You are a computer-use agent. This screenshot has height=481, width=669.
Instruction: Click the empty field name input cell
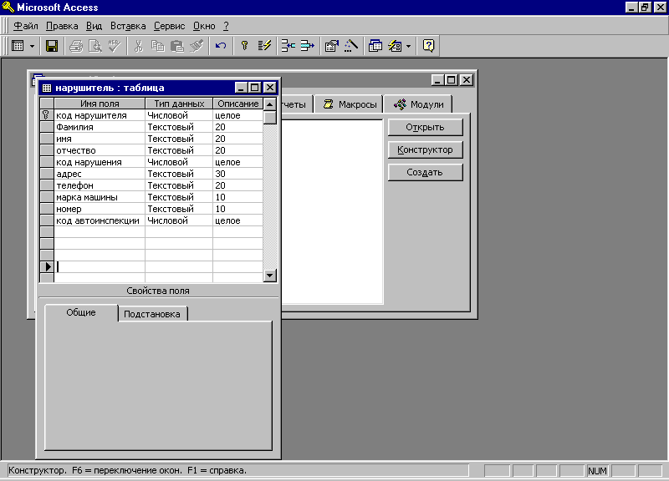pyautogui.click(x=100, y=266)
